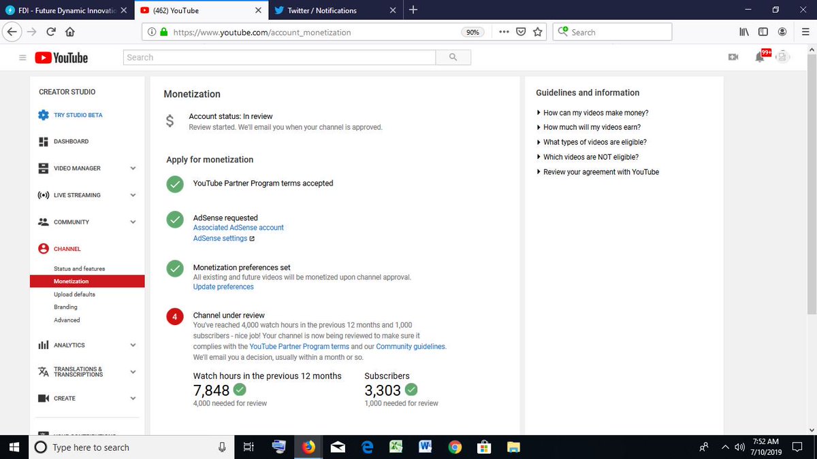Screen dimensions: 817x459
Task: Open the account avatar menu
Action: click(783, 57)
